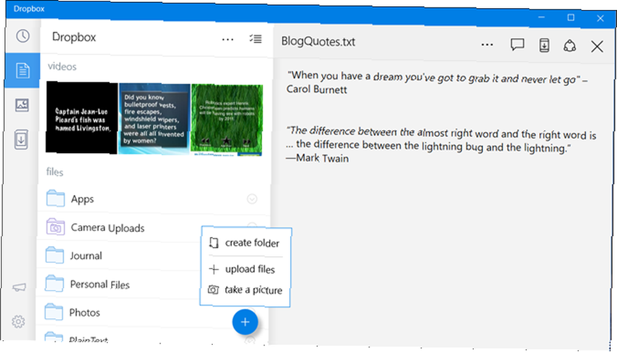Close the Dropbox application window

tap(600, 19)
